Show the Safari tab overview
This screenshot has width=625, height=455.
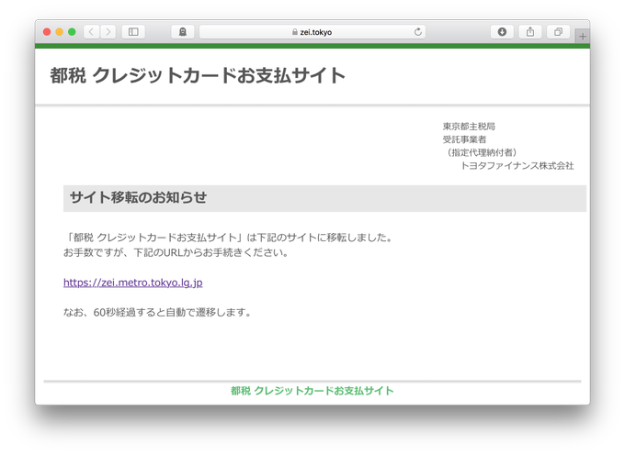coord(559,32)
